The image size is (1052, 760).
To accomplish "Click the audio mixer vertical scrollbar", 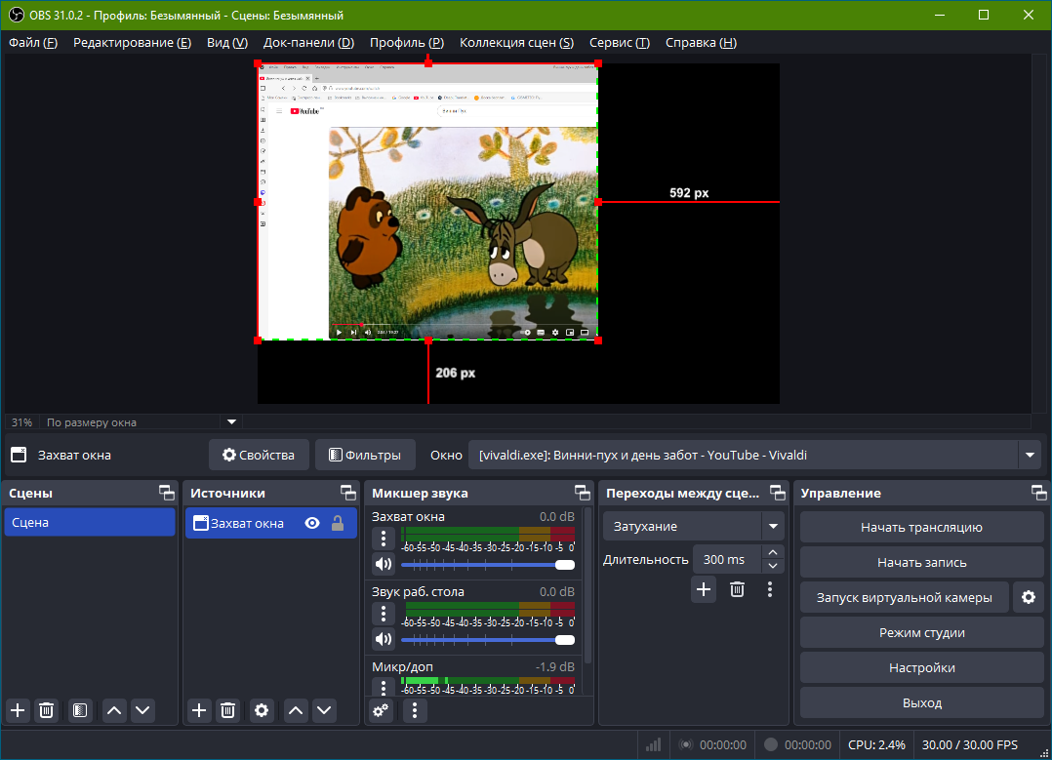I will 588,585.
